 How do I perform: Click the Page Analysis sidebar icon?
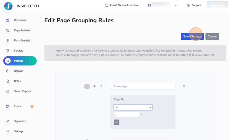8,30
